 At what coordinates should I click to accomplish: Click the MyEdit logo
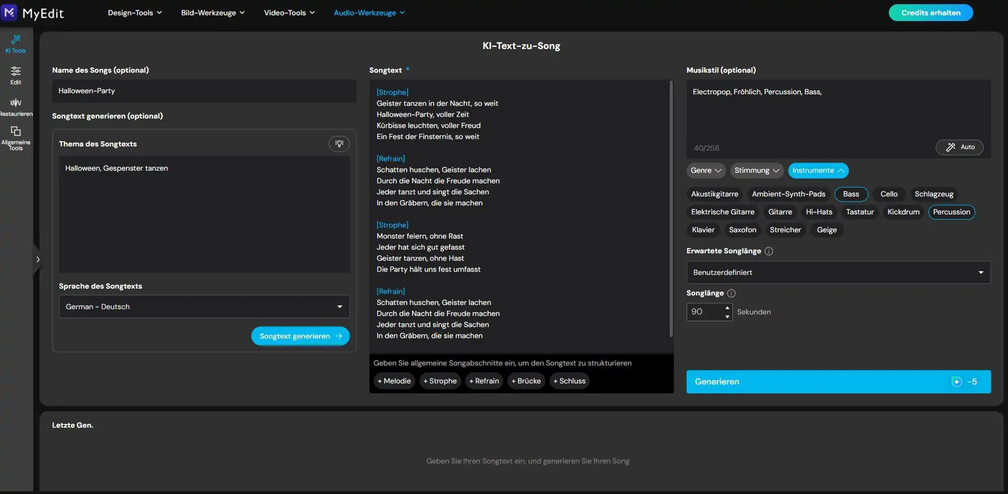[x=33, y=13]
